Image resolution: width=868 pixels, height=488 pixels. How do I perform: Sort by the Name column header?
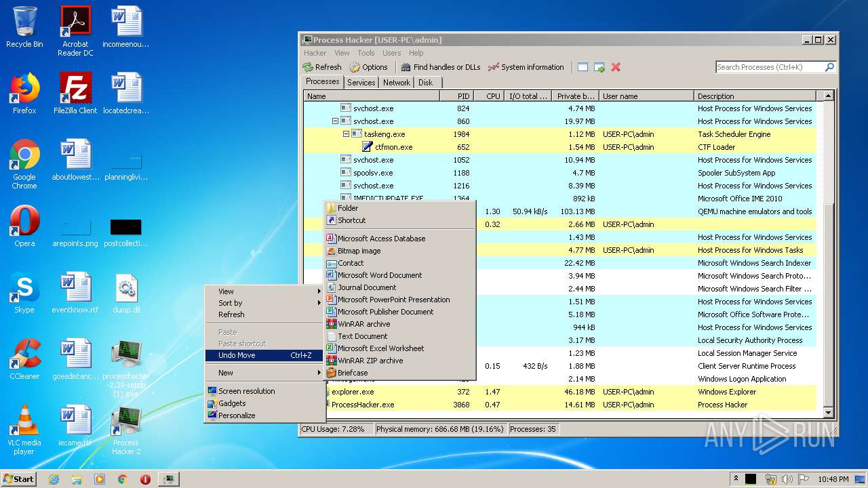click(x=372, y=96)
